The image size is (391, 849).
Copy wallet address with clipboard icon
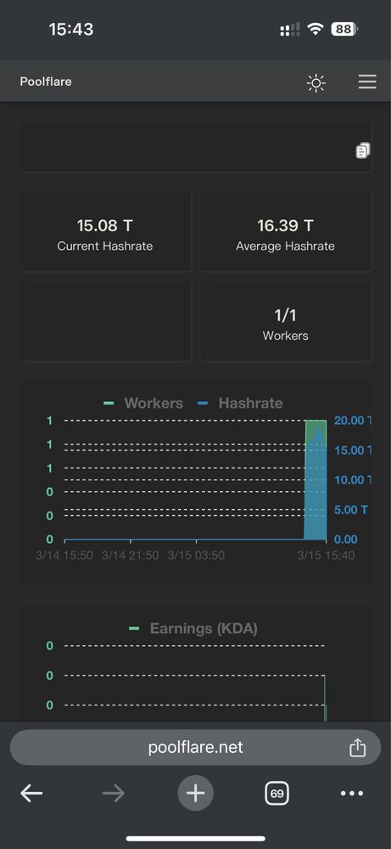[363, 150]
